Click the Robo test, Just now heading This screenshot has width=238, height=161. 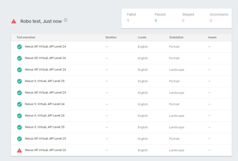click(41, 21)
